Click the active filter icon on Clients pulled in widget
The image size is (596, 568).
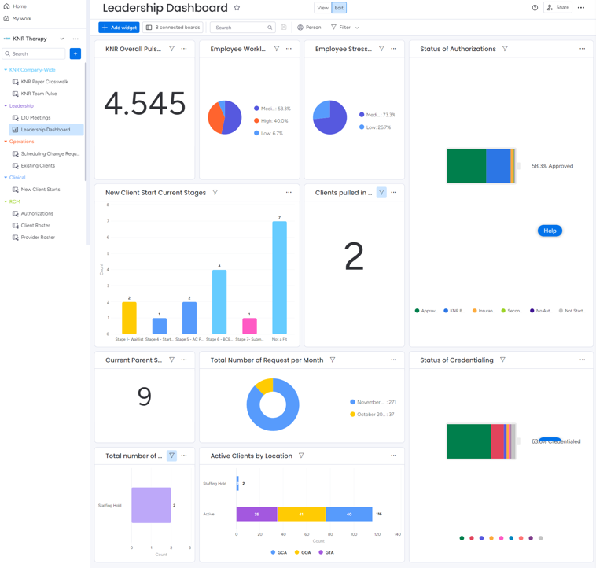pos(381,192)
